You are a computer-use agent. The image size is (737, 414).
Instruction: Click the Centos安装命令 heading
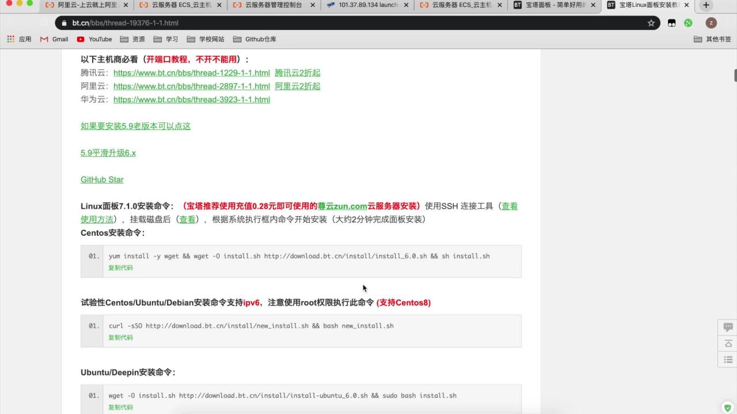pos(113,233)
